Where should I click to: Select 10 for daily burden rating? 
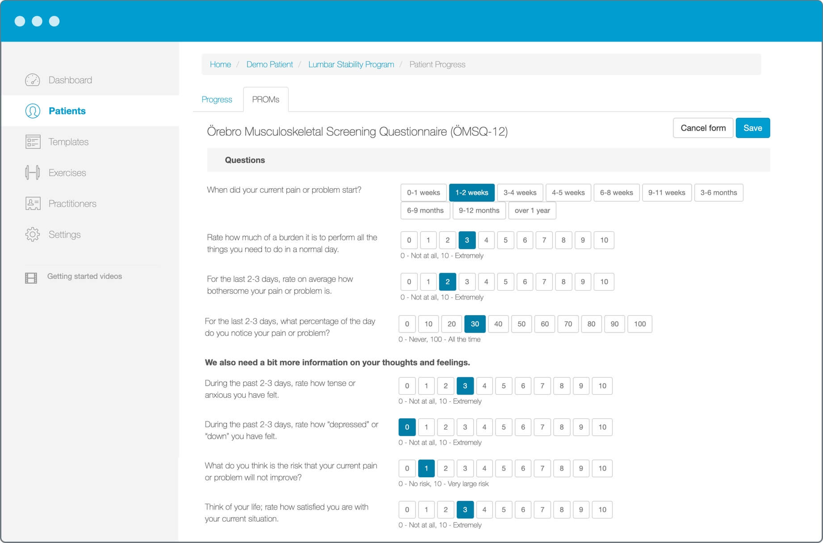(x=604, y=240)
